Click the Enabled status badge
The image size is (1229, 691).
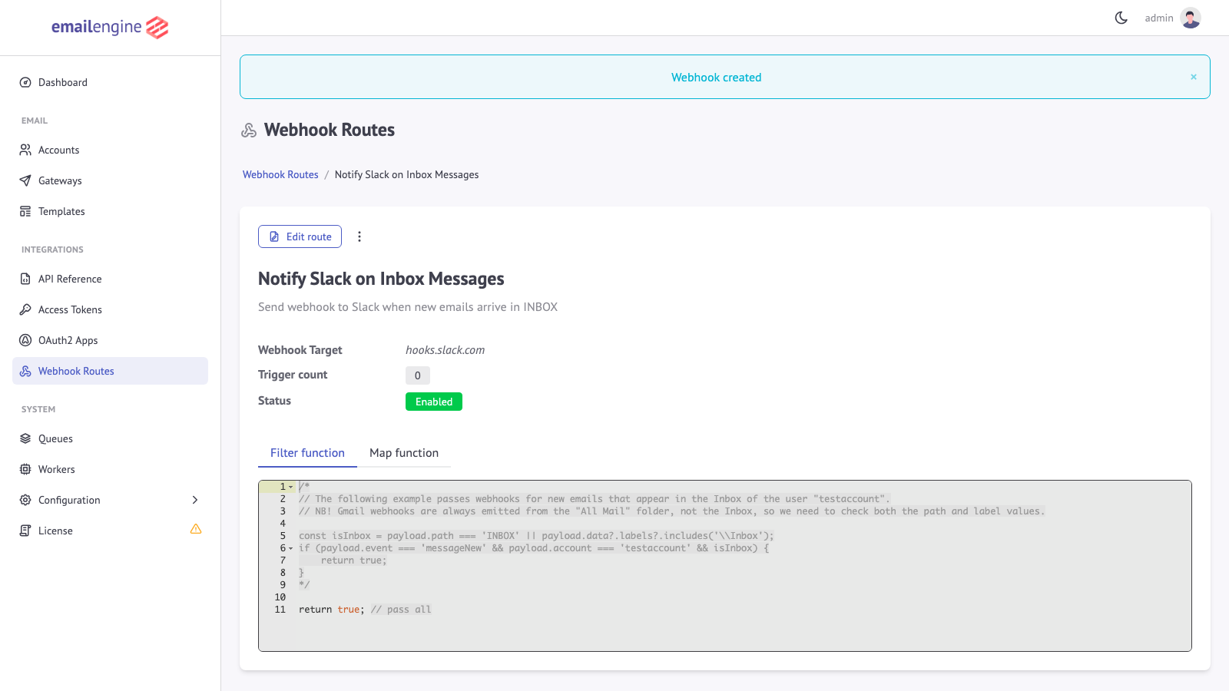click(434, 402)
